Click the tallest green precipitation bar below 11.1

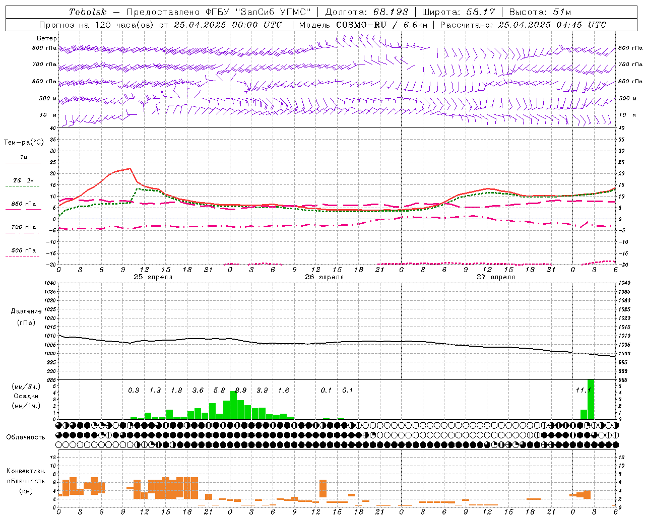pos(591,399)
